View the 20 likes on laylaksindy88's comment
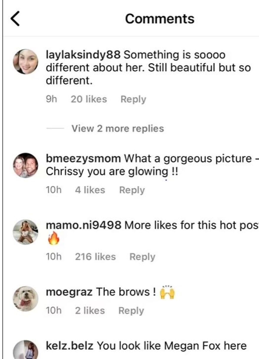The height and width of the screenshot is (359, 259). coord(89,99)
